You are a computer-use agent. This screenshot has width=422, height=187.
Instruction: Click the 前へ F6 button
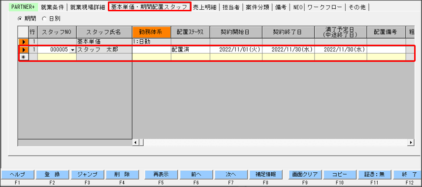coord(196,174)
